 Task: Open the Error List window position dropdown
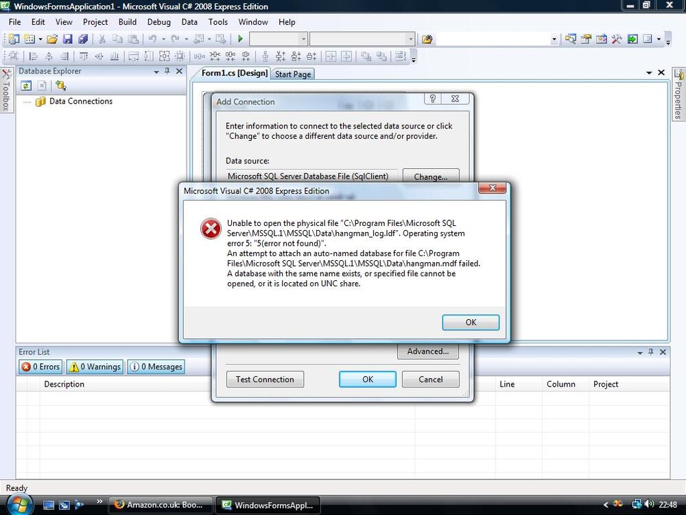640,352
